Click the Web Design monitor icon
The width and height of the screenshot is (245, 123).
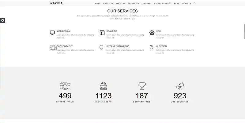coord(52,33)
